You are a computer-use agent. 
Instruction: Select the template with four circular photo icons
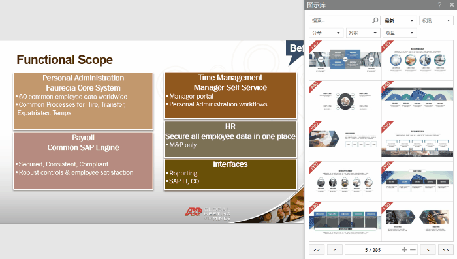point(417,61)
